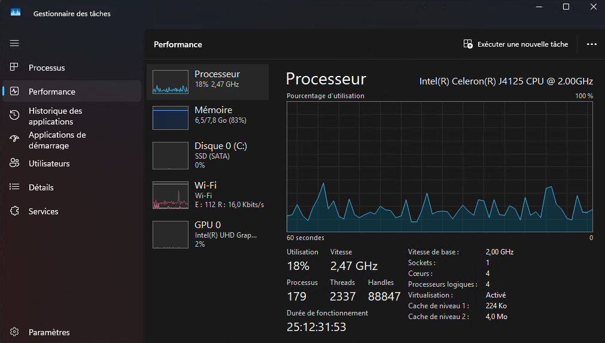Open the Processus page icon
Viewport: 605px width, 343px height.
tap(14, 67)
